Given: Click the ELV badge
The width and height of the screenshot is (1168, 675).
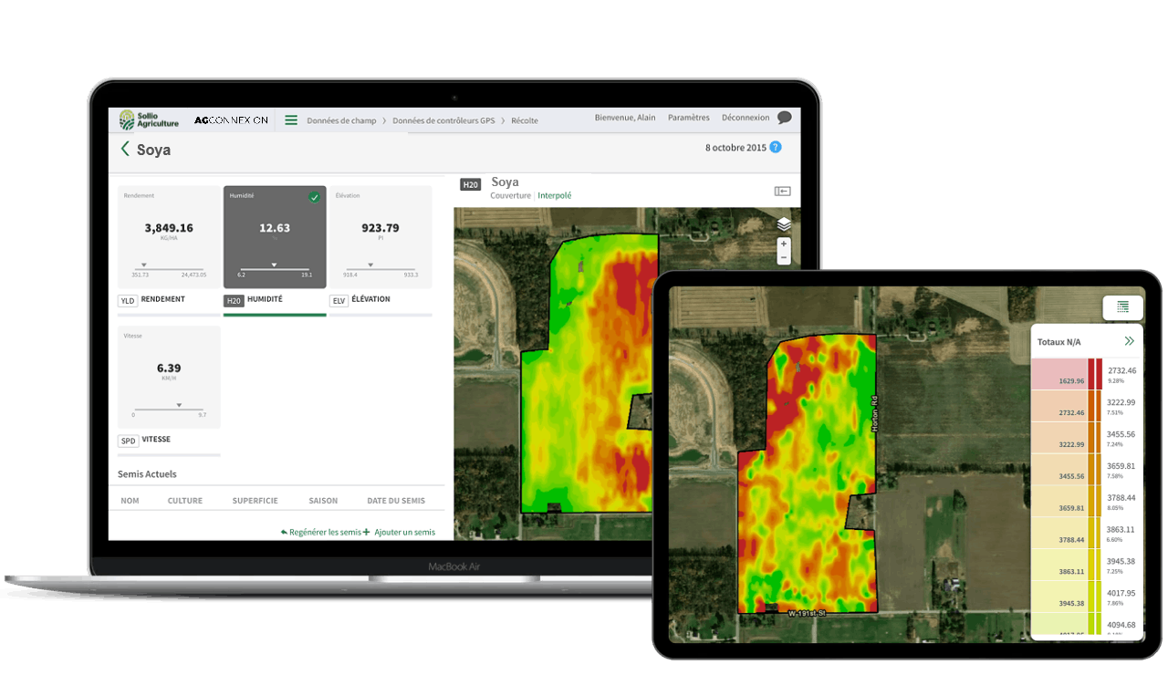Looking at the screenshot, I should click(x=339, y=300).
